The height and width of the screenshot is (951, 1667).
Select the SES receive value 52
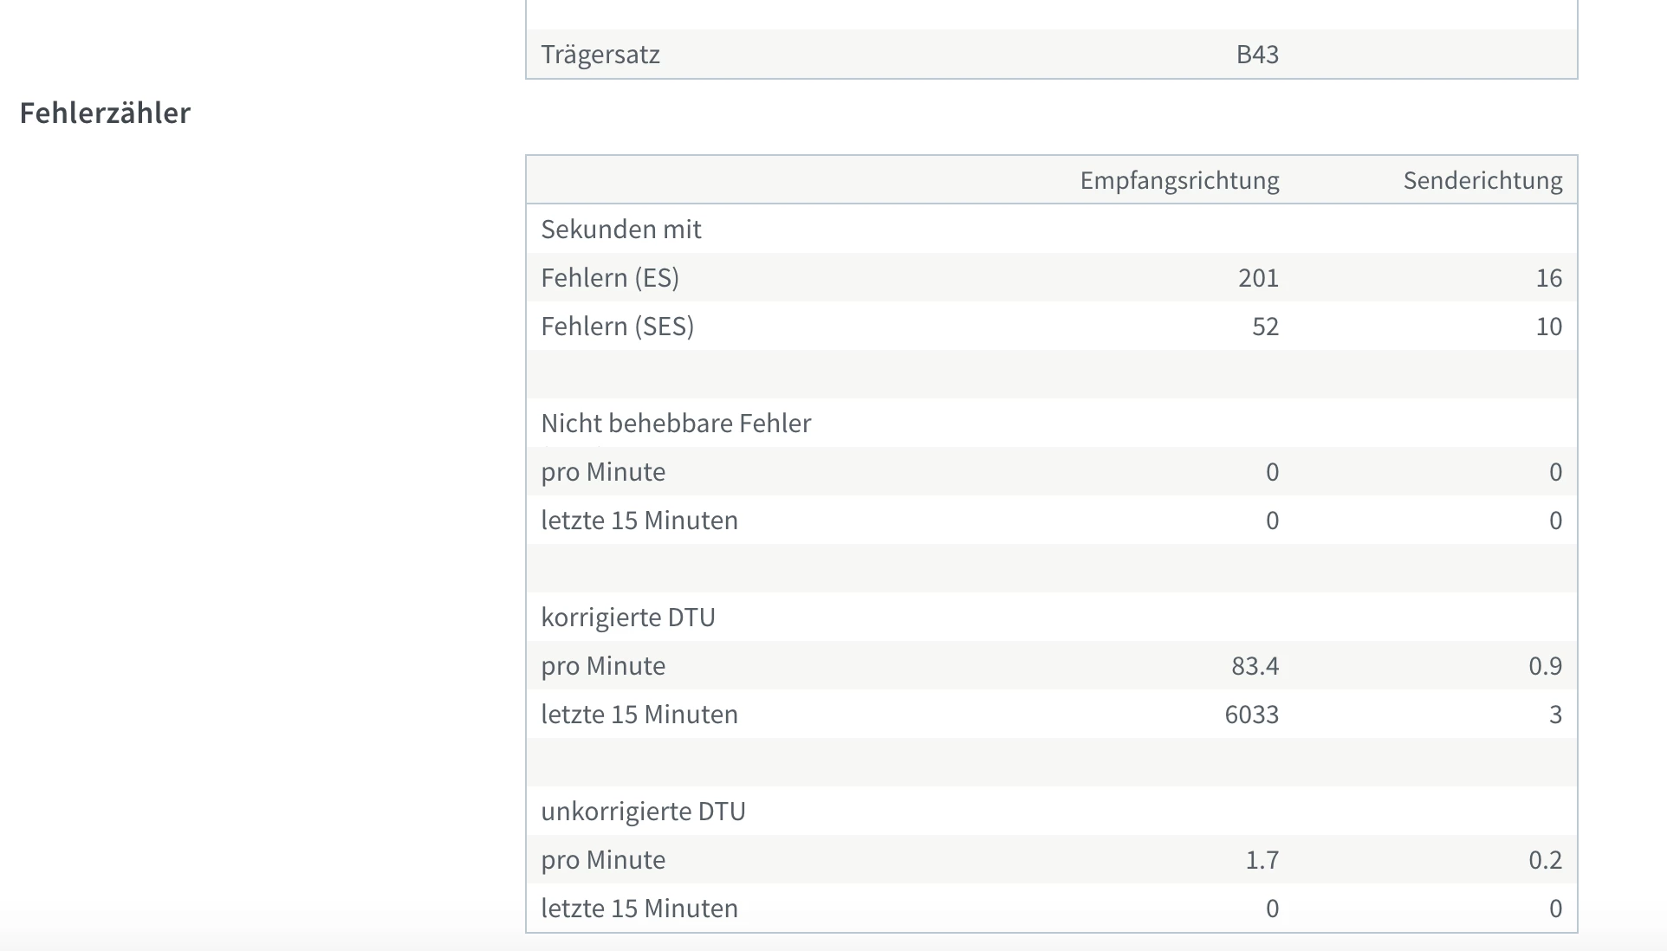pyautogui.click(x=1265, y=327)
